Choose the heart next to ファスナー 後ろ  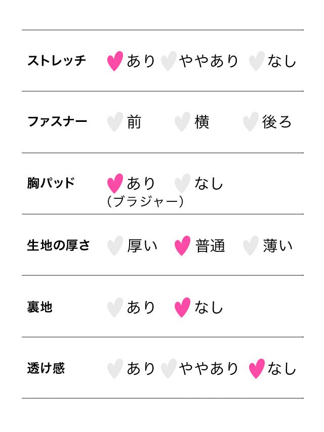(x=250, y=122)
